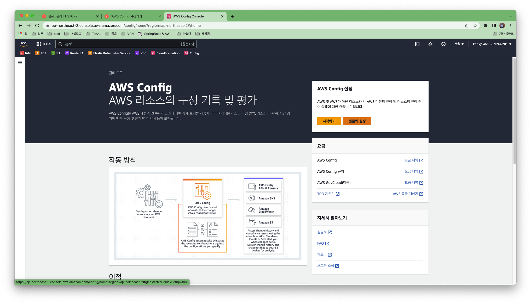531x304 pixels.
Task: Open the notifications bell icon
Action: [x=430, y=44]
